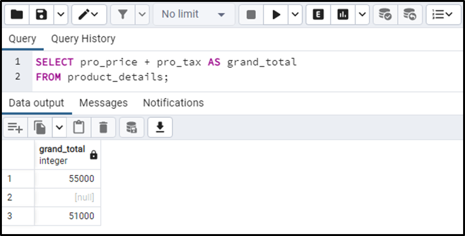Select the cell showing 55000
The height and width of the screenshot is (236, 465).
[68, 179]
